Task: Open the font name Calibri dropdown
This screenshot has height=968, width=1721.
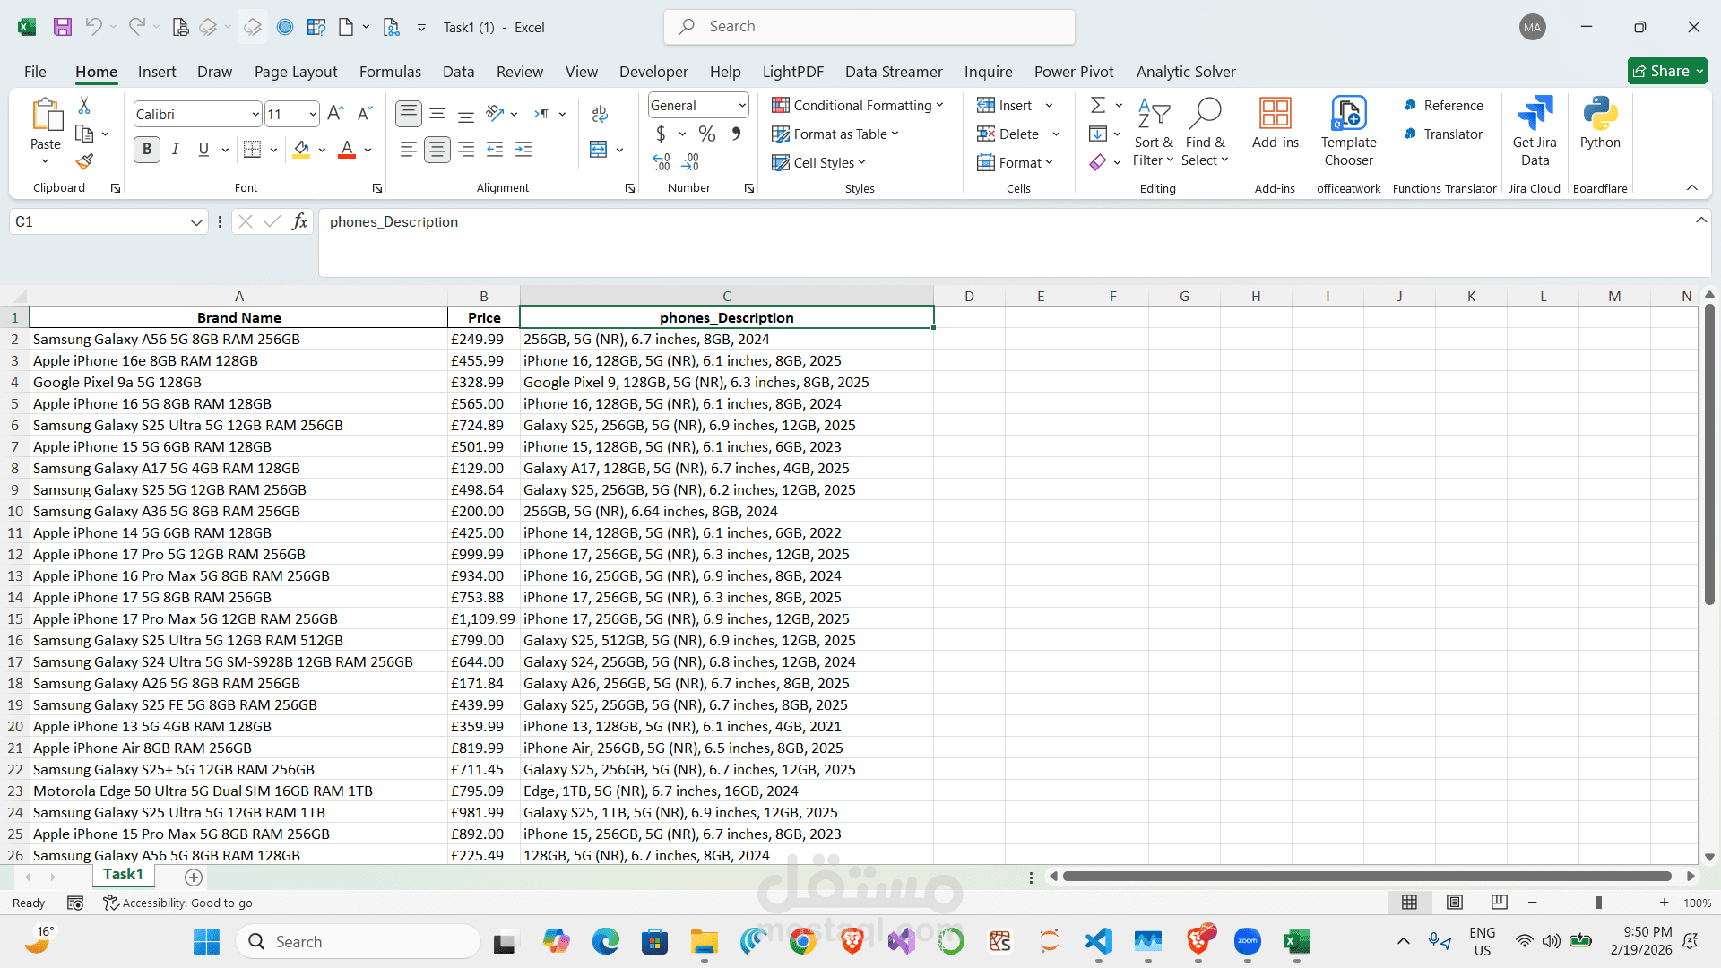Action: pos(255,115)
